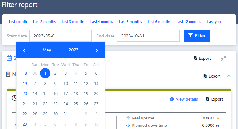Collapse the building section chevron
Image resolution: width=238 pixels, height=129 pixels.
point(229,76)
